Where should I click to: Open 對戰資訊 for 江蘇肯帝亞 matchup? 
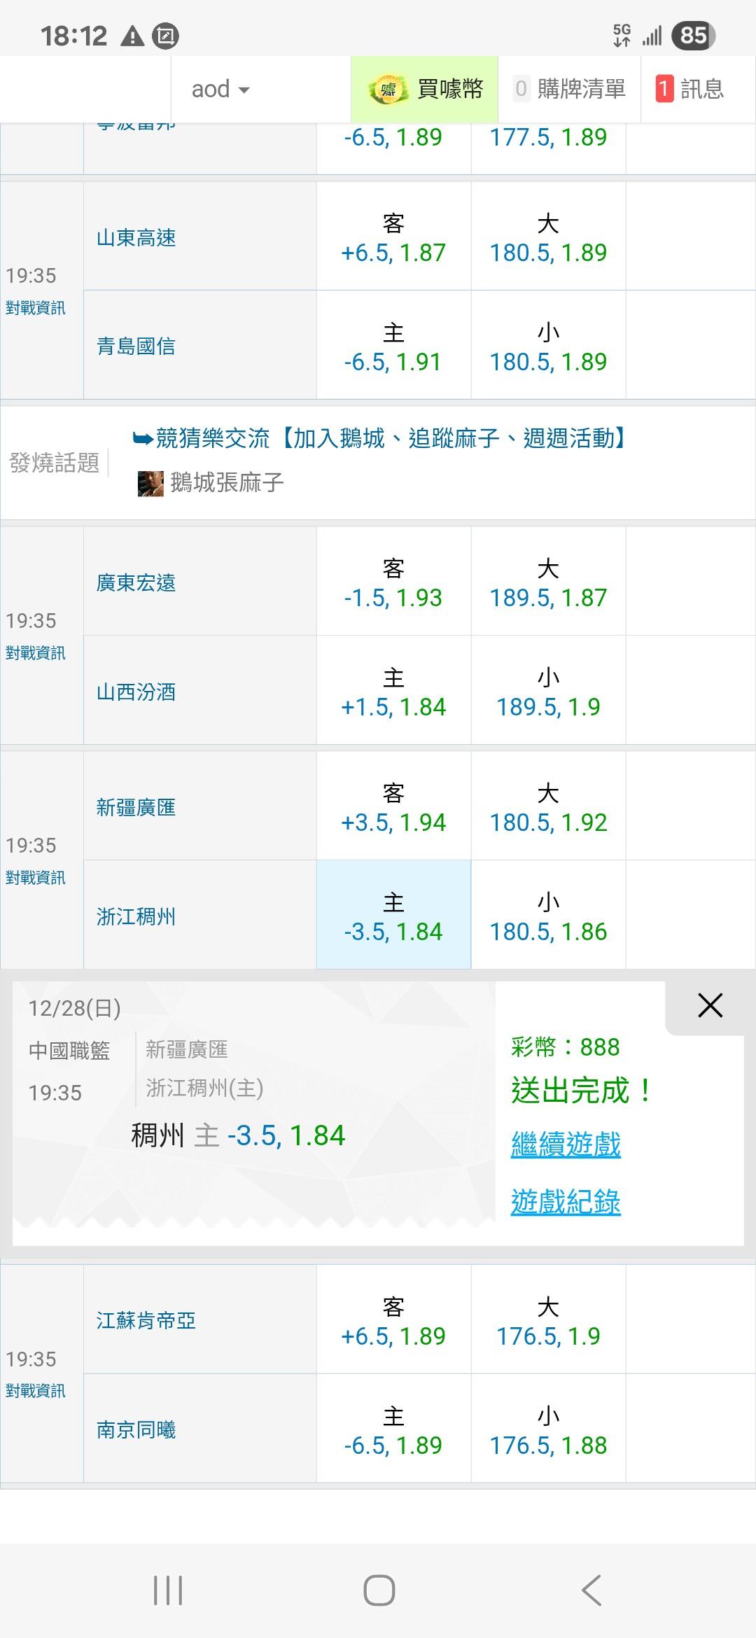tap(36, 1391)
